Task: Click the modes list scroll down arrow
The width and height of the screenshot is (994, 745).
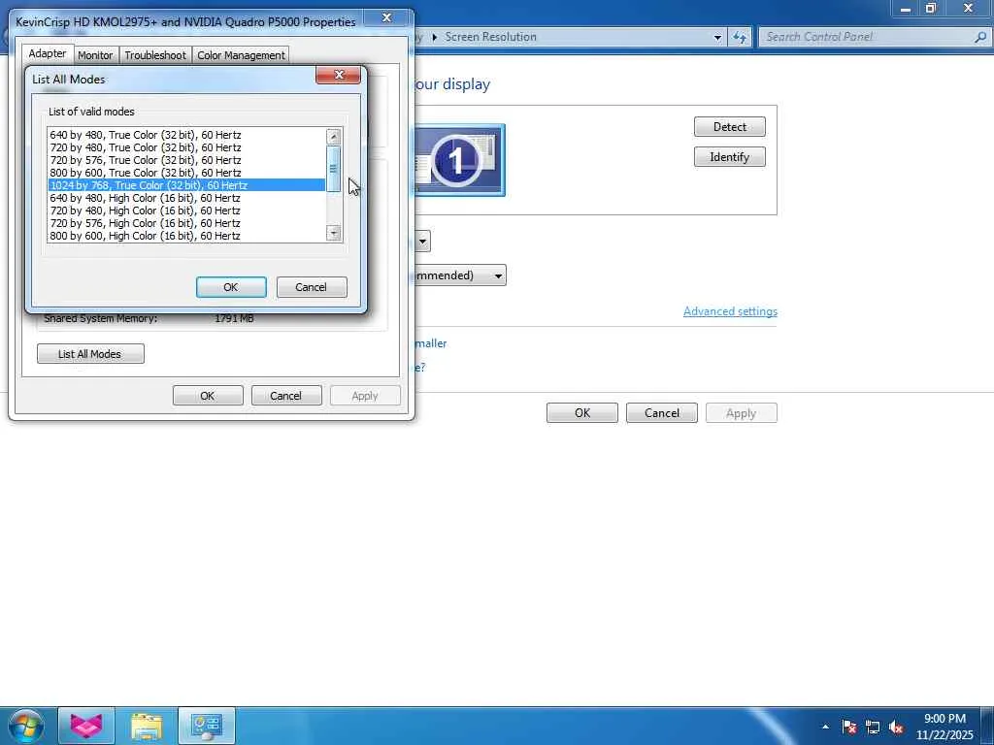Action: coord(334,233)
